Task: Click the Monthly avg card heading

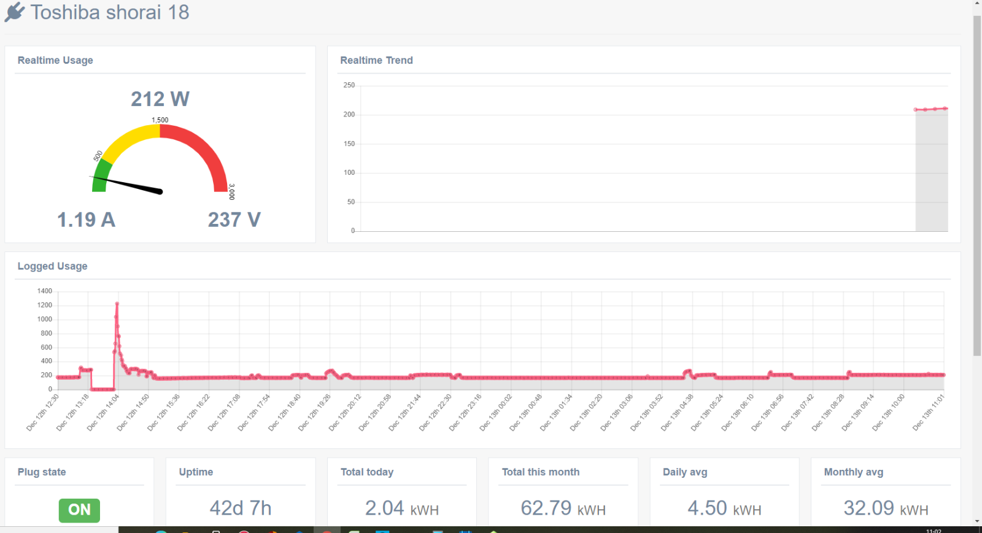Action: (x=854, y=472)
